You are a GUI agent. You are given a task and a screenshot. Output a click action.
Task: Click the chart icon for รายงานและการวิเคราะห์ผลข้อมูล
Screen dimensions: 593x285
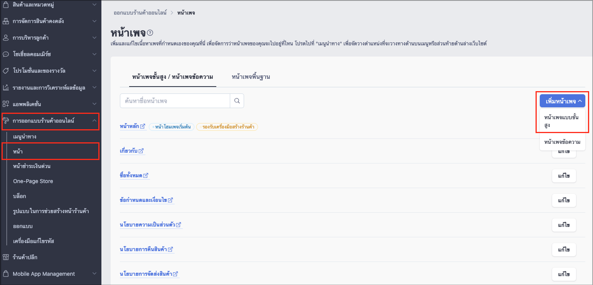click(x=6, y=88)
